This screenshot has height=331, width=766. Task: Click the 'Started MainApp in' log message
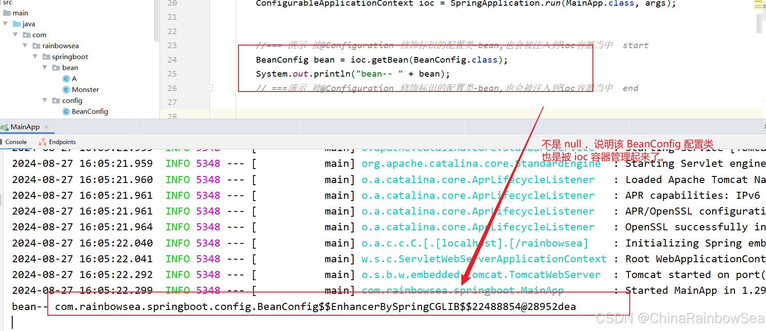pyautogui.click(x=695, y=291)
